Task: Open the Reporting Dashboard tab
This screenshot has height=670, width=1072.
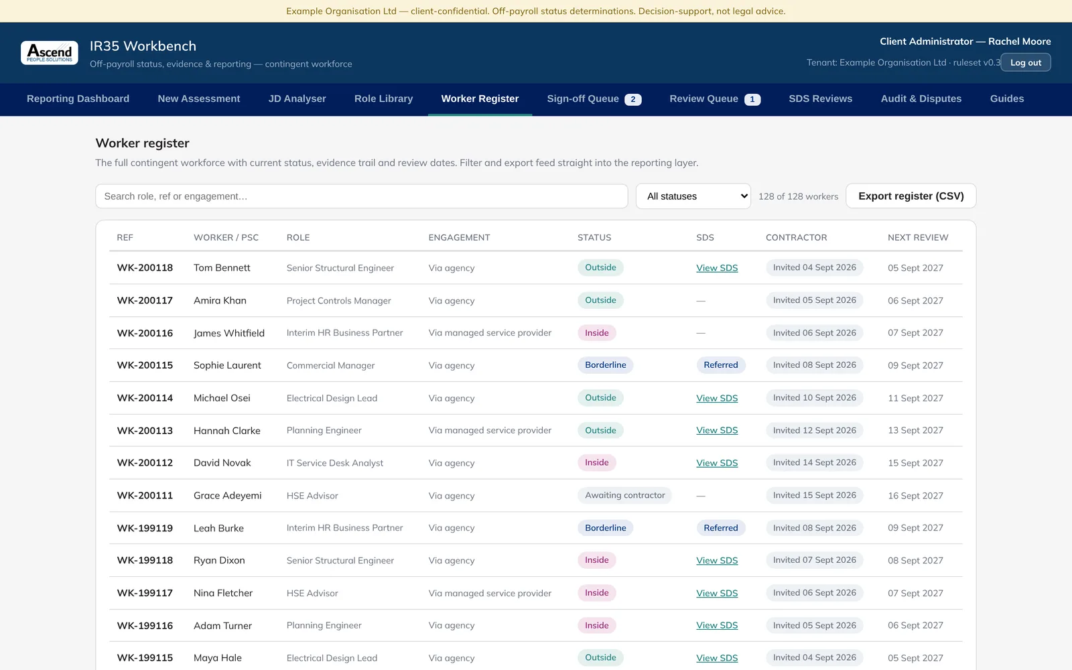Action: [x=78, y=98]
